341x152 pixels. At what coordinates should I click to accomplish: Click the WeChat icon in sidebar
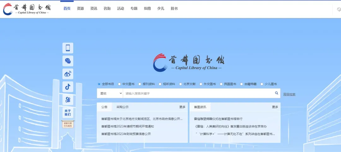(68, 61)
